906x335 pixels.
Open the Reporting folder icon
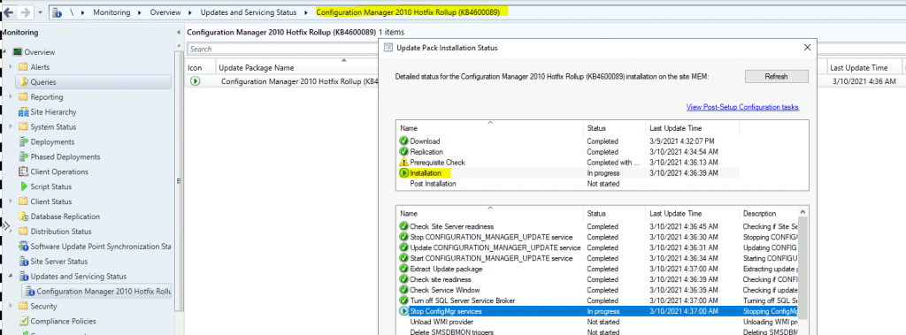coord(23,97)
